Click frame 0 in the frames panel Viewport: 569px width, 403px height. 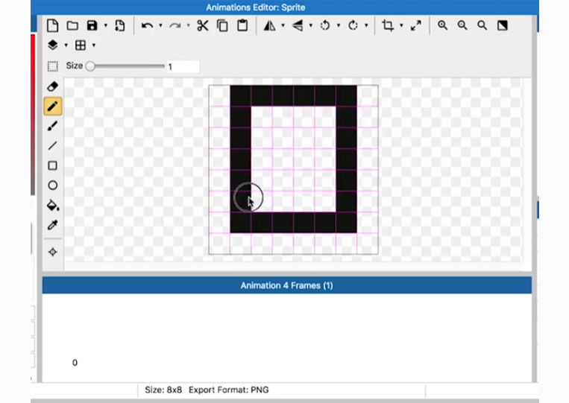click(x=75, y=363)
